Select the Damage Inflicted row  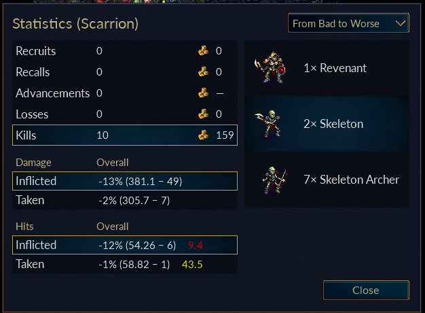(125, 181)
